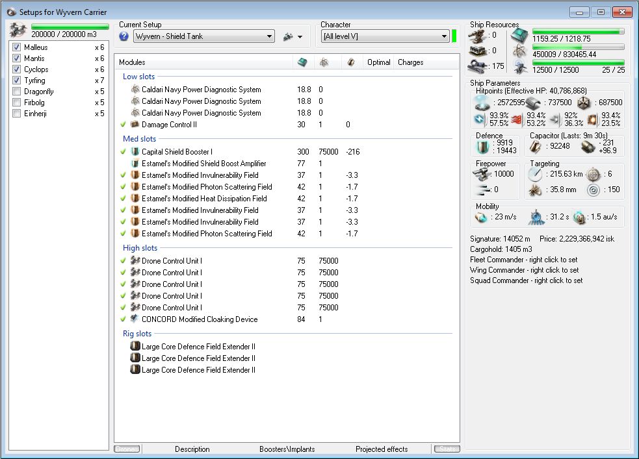639x459 pixels.
Task: Uncheck the Cyclops drone checkbox
Action: coord(17,69)
